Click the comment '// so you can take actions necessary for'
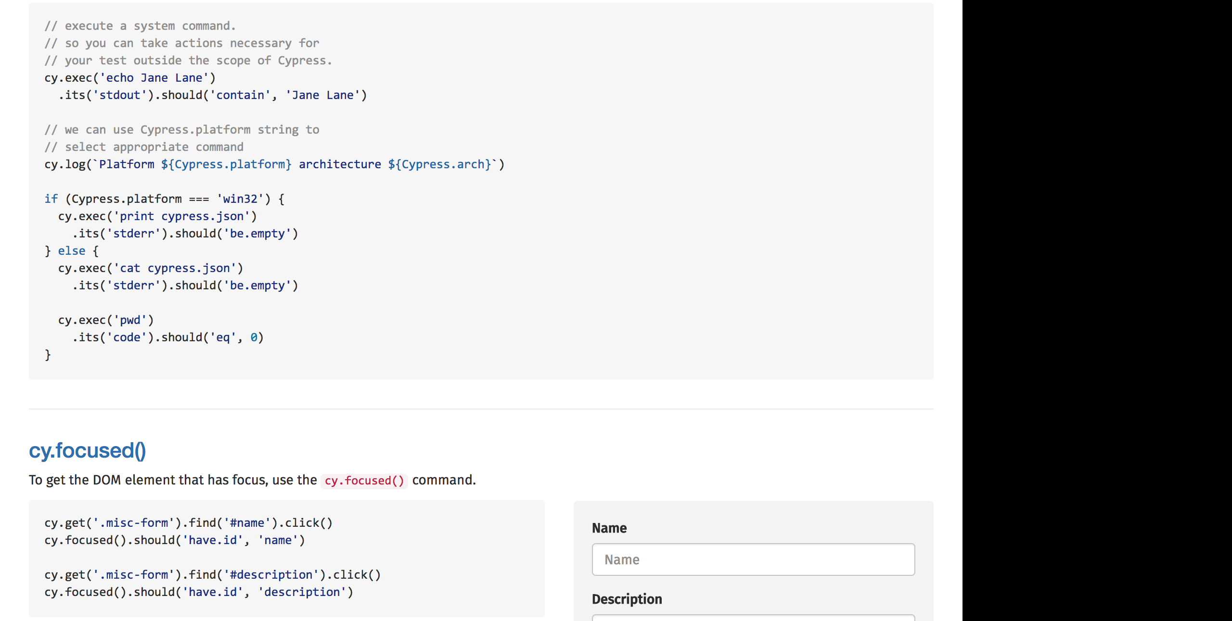The width and height of the screenshot is (1232, 621). click(182, 43)
